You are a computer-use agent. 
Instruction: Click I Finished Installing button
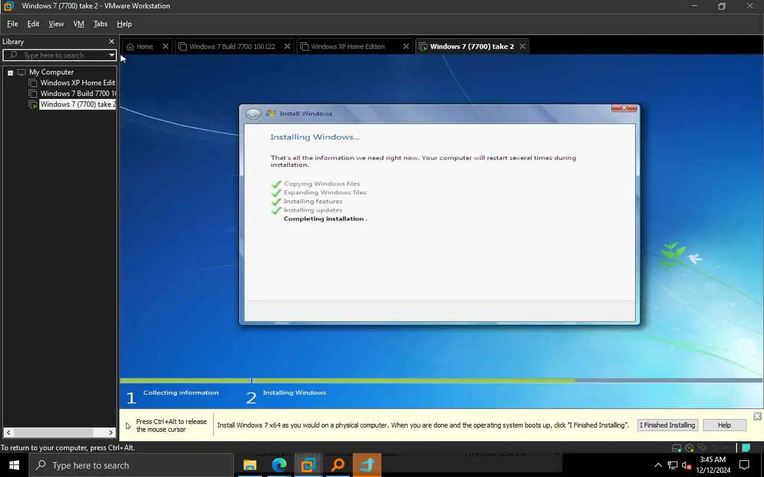[667, 425]
